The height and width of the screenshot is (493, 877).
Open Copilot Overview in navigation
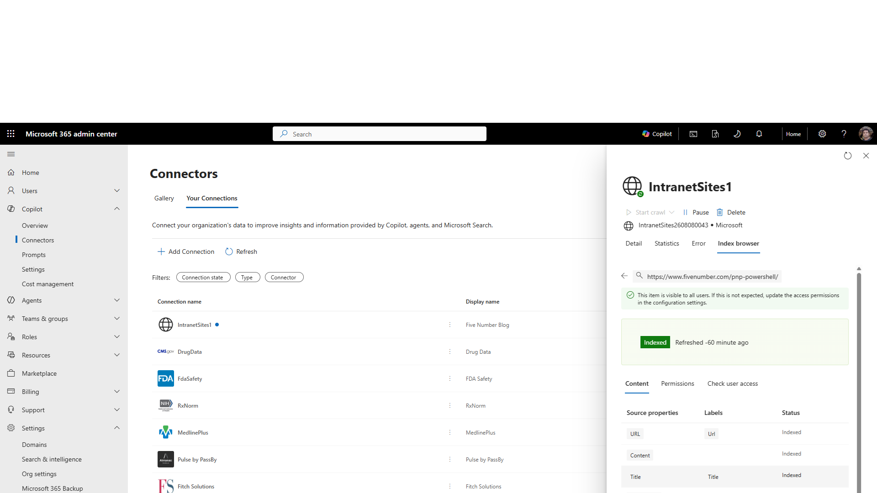point(35,226)
